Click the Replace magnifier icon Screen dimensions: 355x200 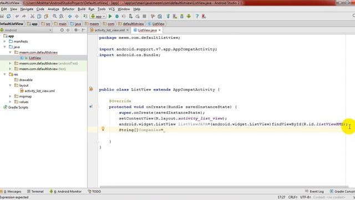click(62, 16)
